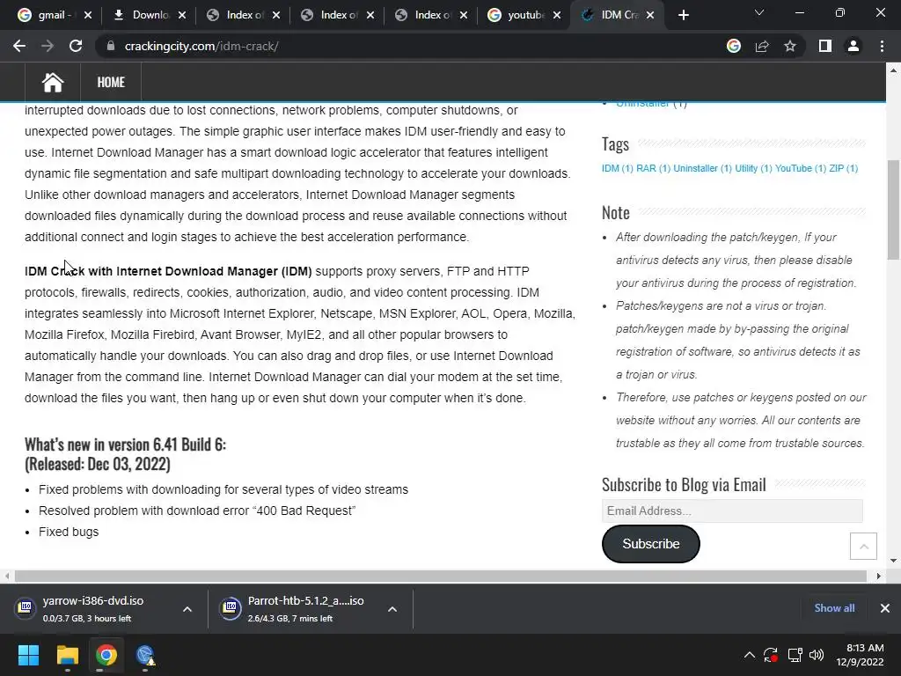Open the yarrow-i386-dvd.iso download item
This screenshot has width=901, height=676.
pyautogui.click(x=92, y=609)
